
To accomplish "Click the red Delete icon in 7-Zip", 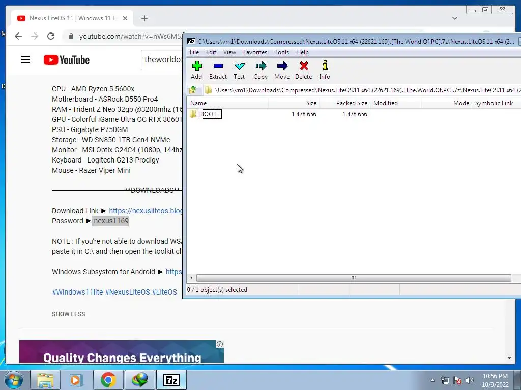I will 303,70.
